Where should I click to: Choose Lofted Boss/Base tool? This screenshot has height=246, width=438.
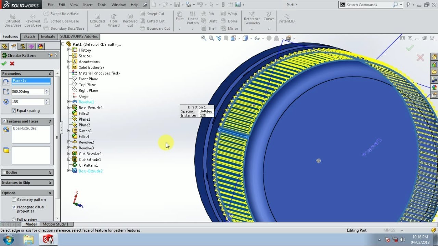tap(61, 21)
